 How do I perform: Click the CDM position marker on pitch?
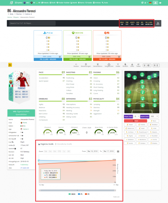[143, 99]
